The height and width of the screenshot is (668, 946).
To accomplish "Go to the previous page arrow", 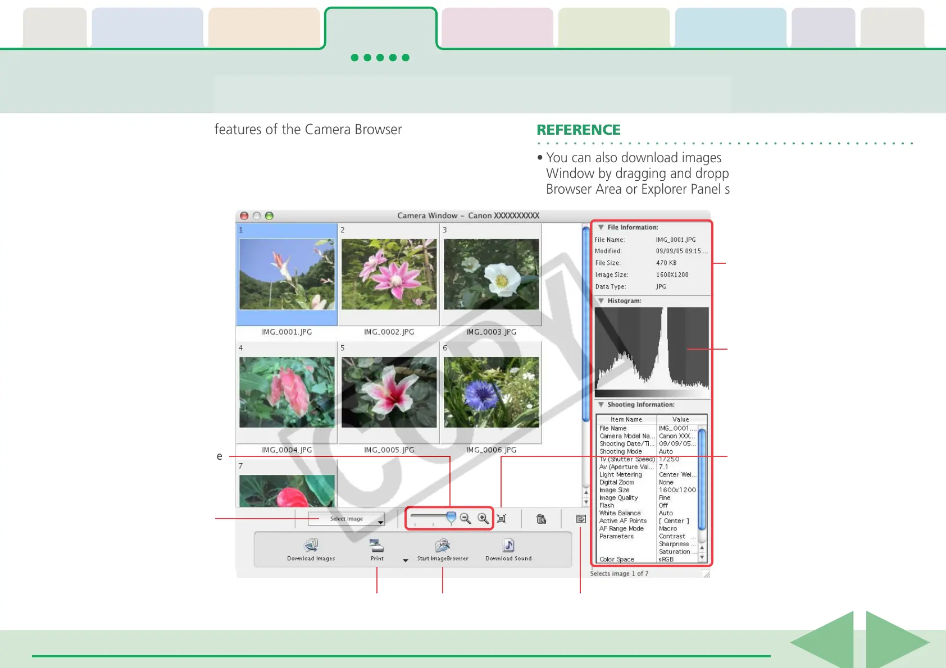I will (822, 640).
